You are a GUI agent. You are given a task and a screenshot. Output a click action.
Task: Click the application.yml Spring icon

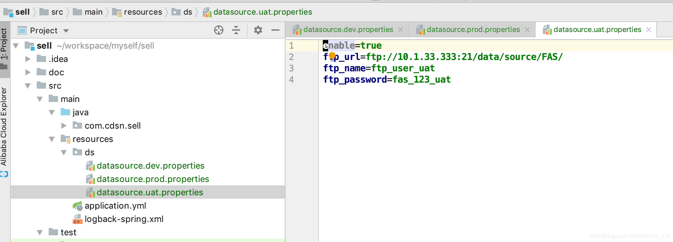[77, 206]
